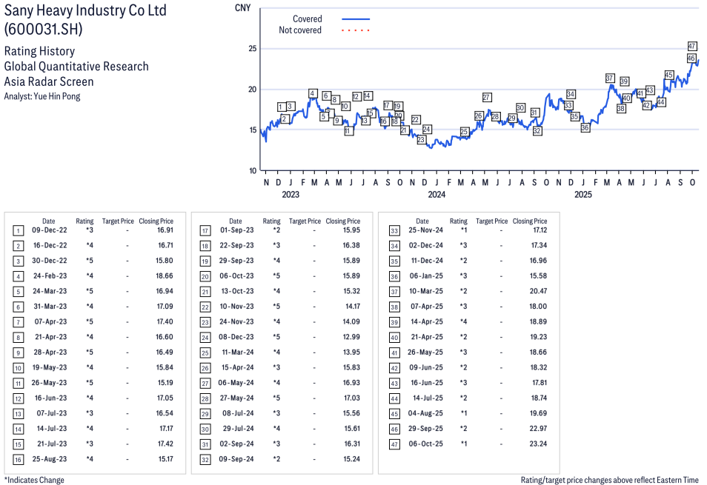Select chart marker 39 in 2025
Screen dimensions: 707x485
pyautogui.click(x=624, y=81)
